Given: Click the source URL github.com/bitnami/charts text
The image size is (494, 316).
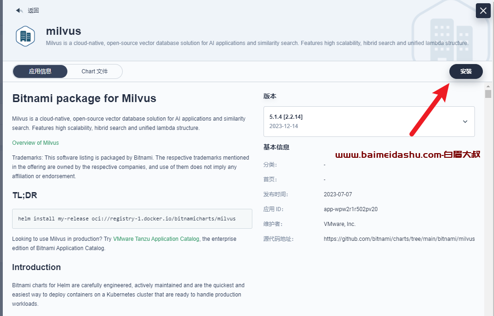Looking at the screenshot, I should coord(399,239).
